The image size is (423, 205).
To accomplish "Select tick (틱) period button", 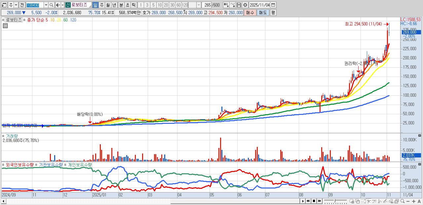I will pyautogui.click(x=133, y=5).
